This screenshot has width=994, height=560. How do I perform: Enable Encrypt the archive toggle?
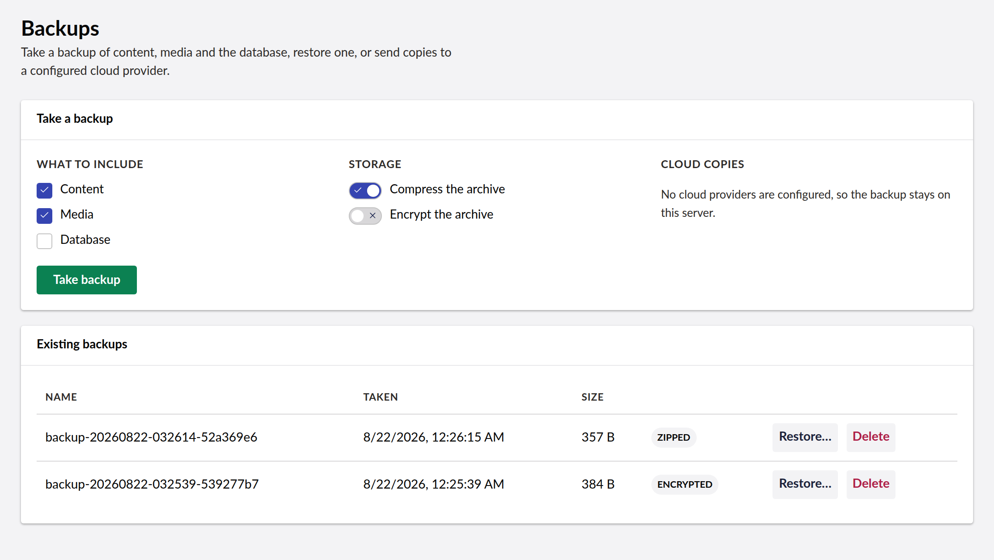coord(365,216)
